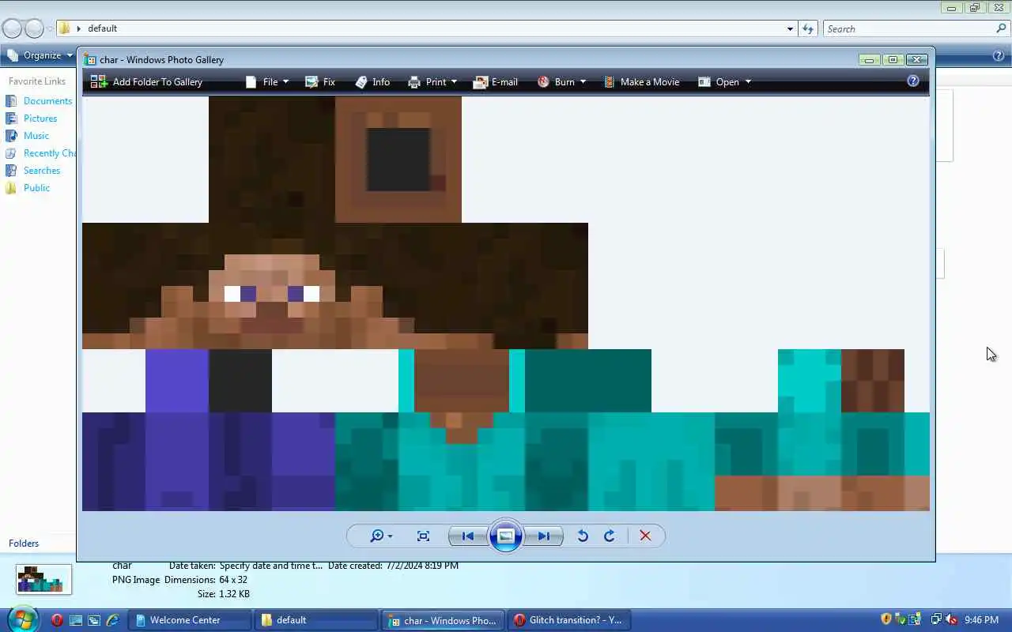The image size is (1012, 632).
Task: Open the File menu in Photo Gallery
Action: click(x=267, y=81)
